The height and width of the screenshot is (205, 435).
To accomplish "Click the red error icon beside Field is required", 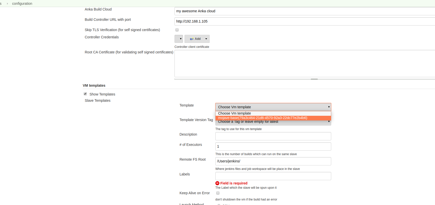I will click(x=217, y=183).
